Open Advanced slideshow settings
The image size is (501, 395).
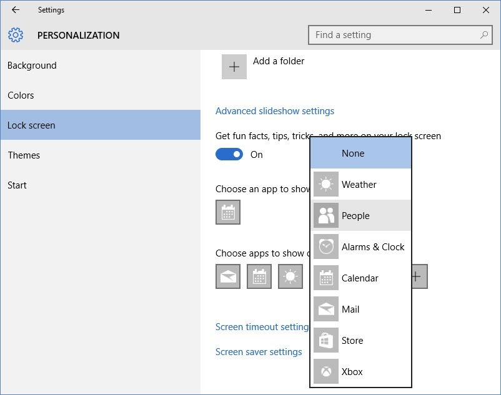(x=275, y=110)
